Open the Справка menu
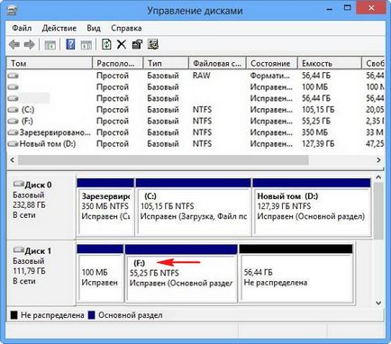The height and width of the screenshot is (344, 391). [126, 28]
